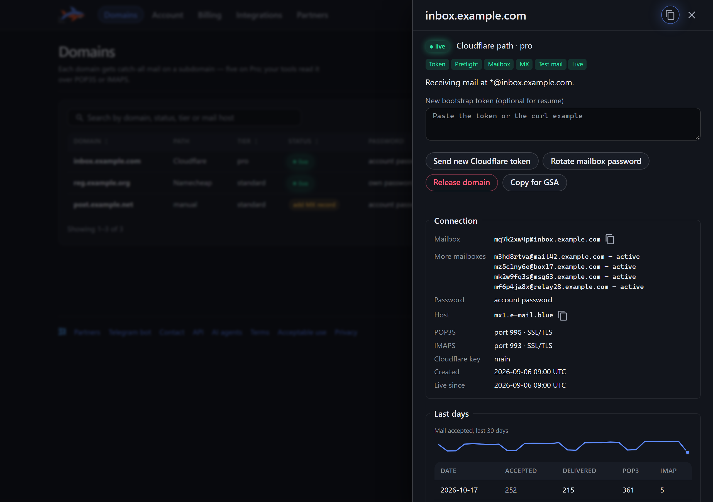Click the Send new Cloudflare token button

point(482,161)
